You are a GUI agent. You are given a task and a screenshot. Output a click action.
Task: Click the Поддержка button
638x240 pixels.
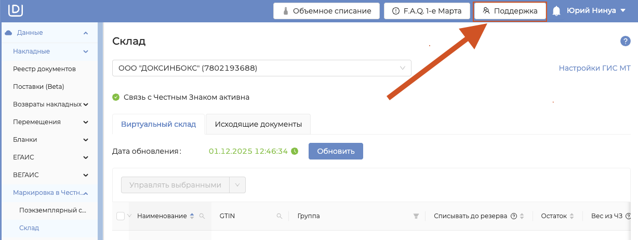[x=510, y=11]
